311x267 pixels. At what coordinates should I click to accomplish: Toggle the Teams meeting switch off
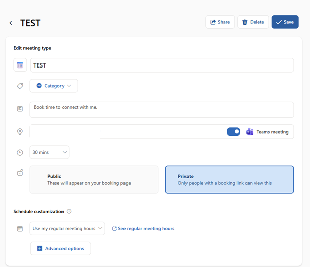click(x=233, y=131)
